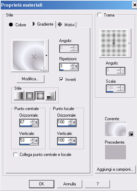Select the sunburst gradient style icon

click(40, 96)
